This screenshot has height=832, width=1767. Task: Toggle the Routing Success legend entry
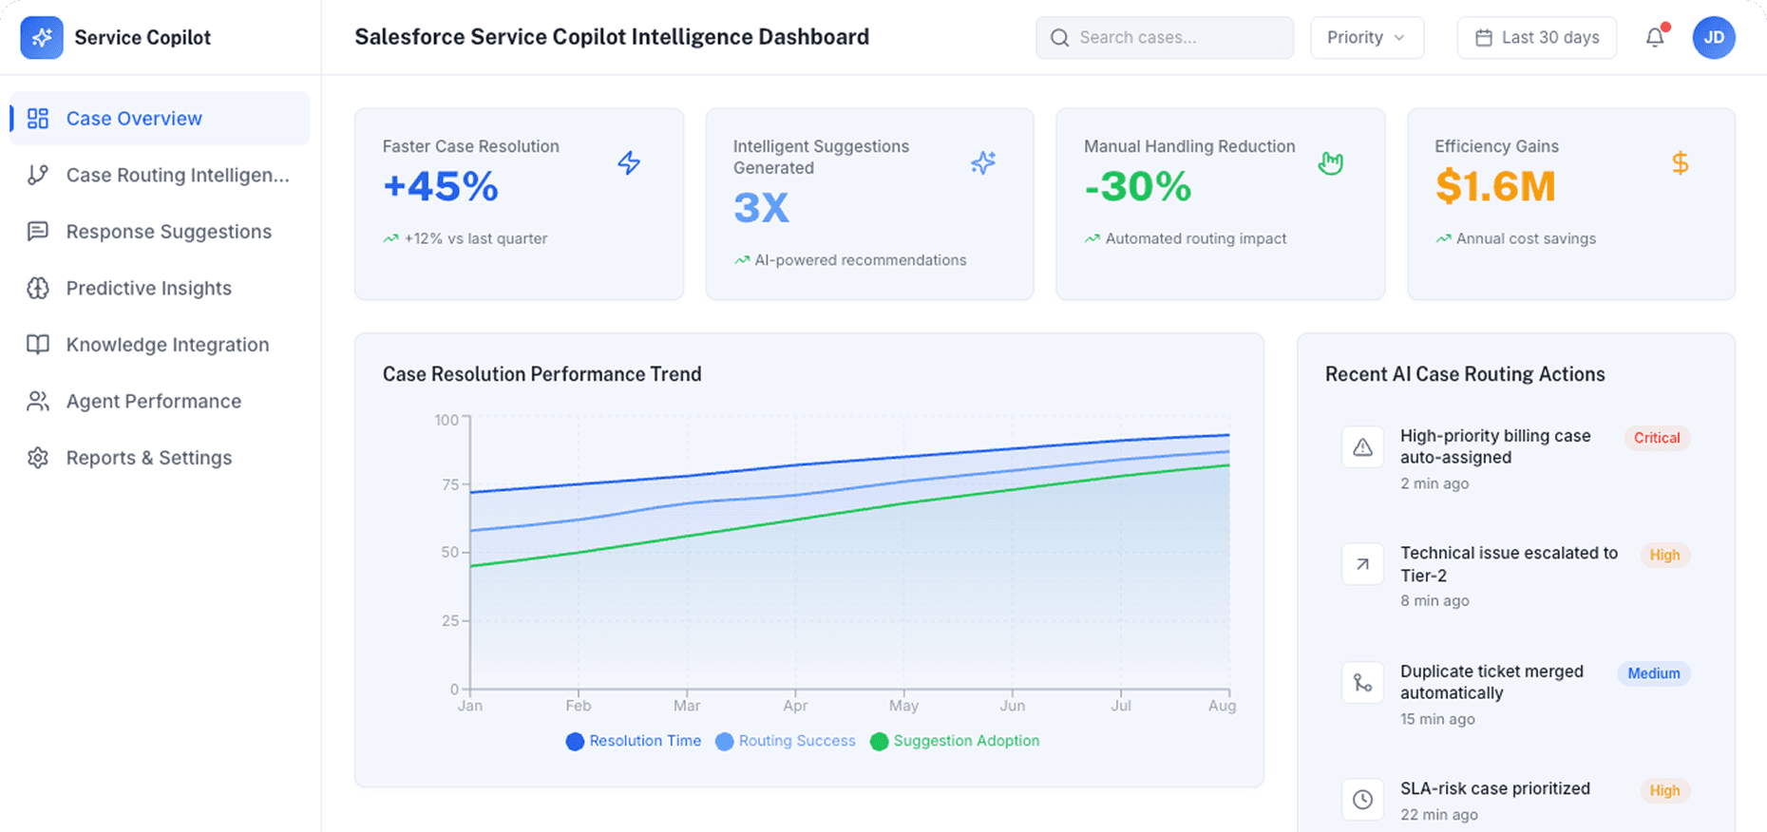(x=786, y=741)
